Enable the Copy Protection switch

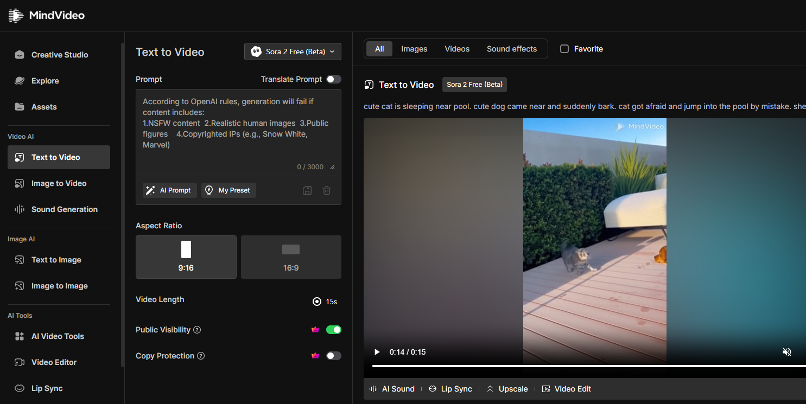(x=334, y=356)
